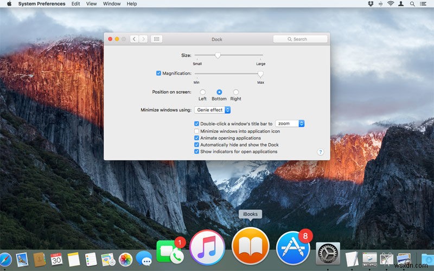Select Left for Dock position
Image resolution: width=434 pixels, height=271 pixels.
coord(202,92)
